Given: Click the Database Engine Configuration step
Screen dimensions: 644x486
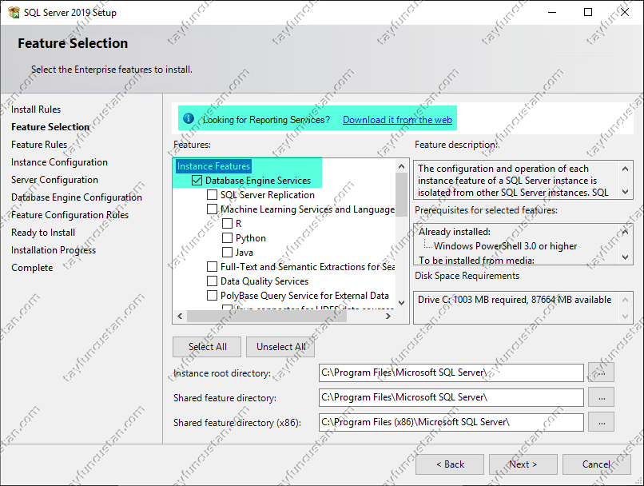Looking at the screenshot, I should click(77, 197).
